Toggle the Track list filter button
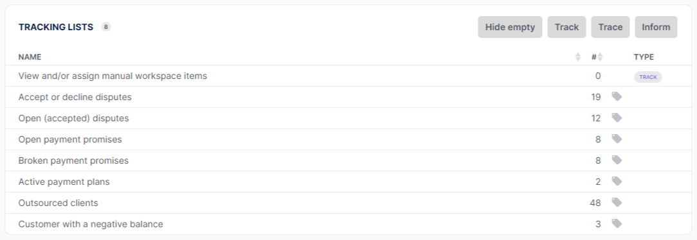 pos(566,27)
